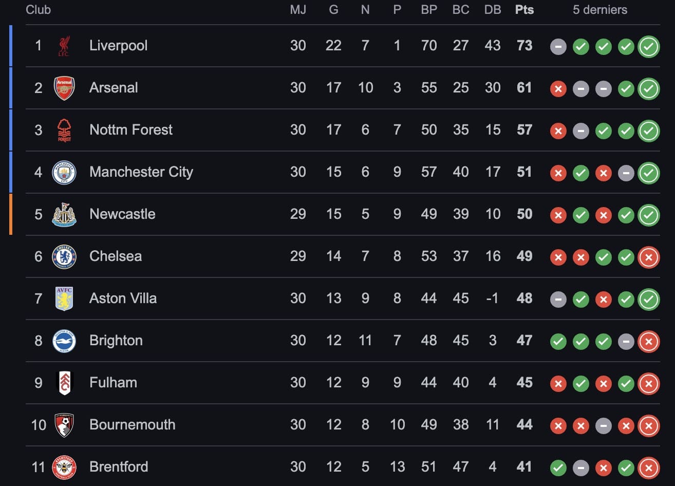675x486 pixels.
Task: Click the Fulham club crest
Action: coord(64,383)
